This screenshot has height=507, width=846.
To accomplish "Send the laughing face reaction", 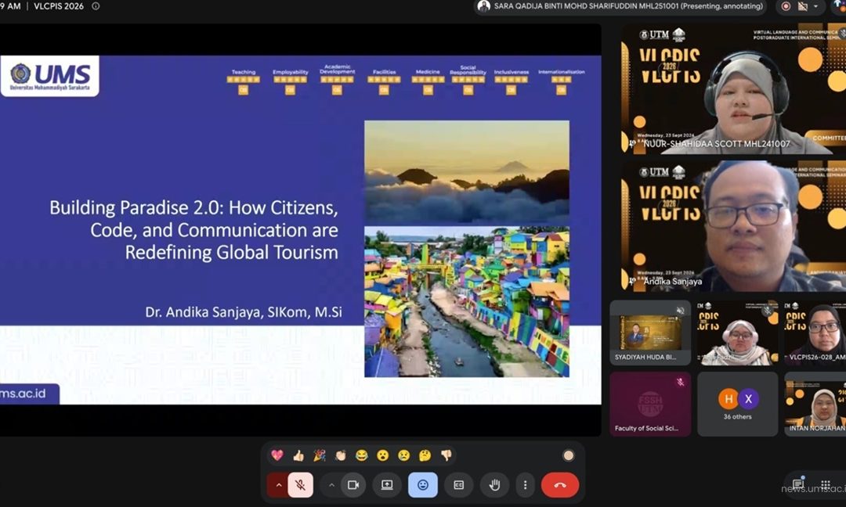I will tap(361, 455).
